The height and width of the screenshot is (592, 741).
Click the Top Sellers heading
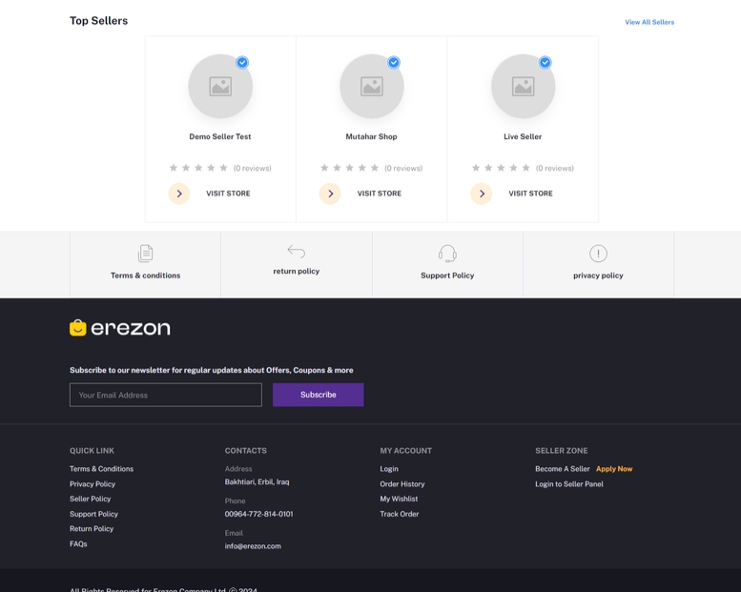coord(99,21)
